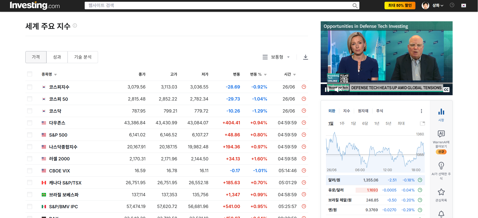This screenshot has width=478, height=218.
Task: Toggle the select-all checkbox in table header
Action: pos(30,74)
